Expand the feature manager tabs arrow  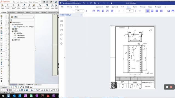click(x=33, y=17)
